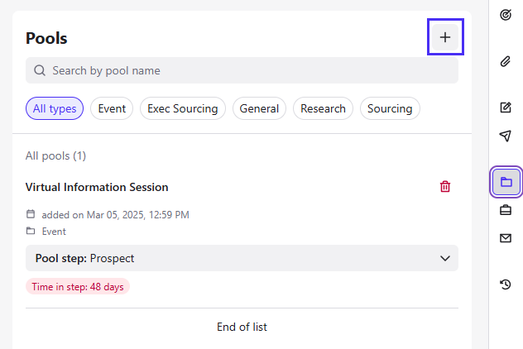Focus the Search by pool name field
The width and height of the screenshot is (523, 349).
242,70
